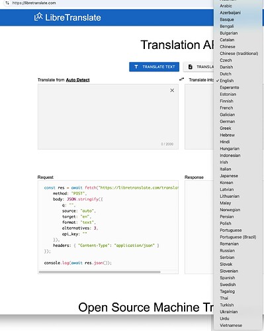Open the Auto Detect source language dropdown
This screenshot has width=264, height=331.
[x=77, y=80]
